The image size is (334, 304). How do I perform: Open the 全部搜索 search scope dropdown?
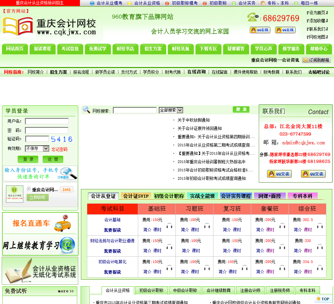pyautogui.click(x=171, y=110)
